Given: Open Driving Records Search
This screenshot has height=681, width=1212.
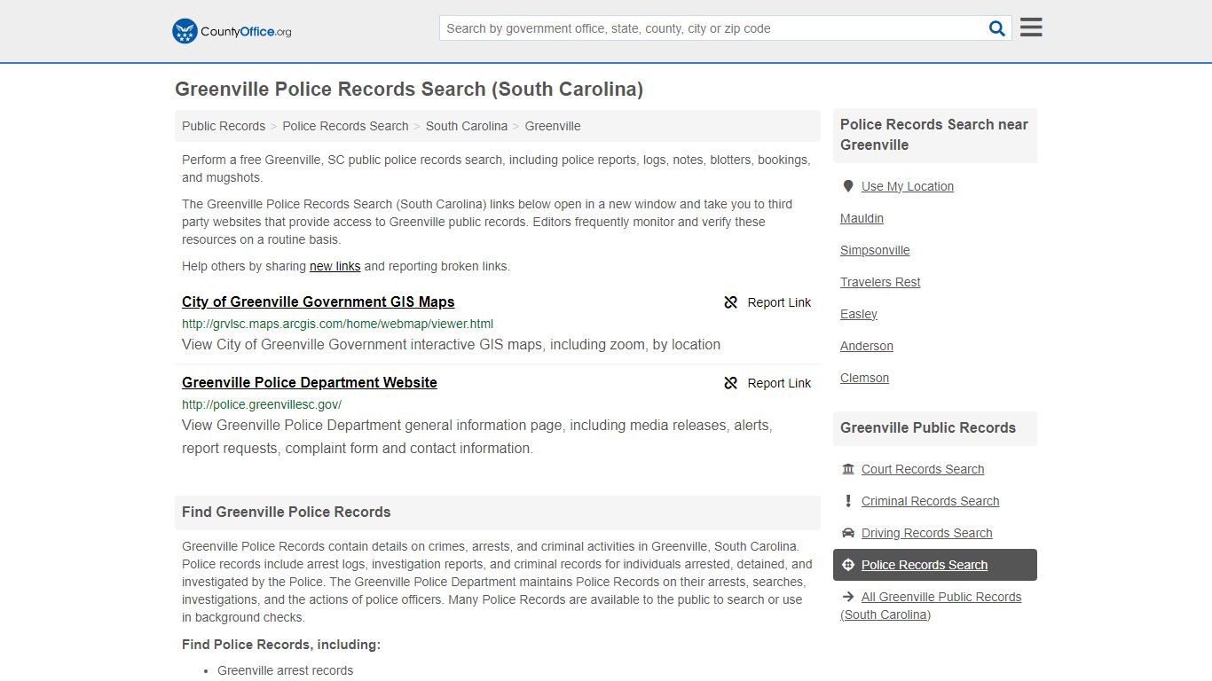Looking at the screenshot, I should 926,533.
